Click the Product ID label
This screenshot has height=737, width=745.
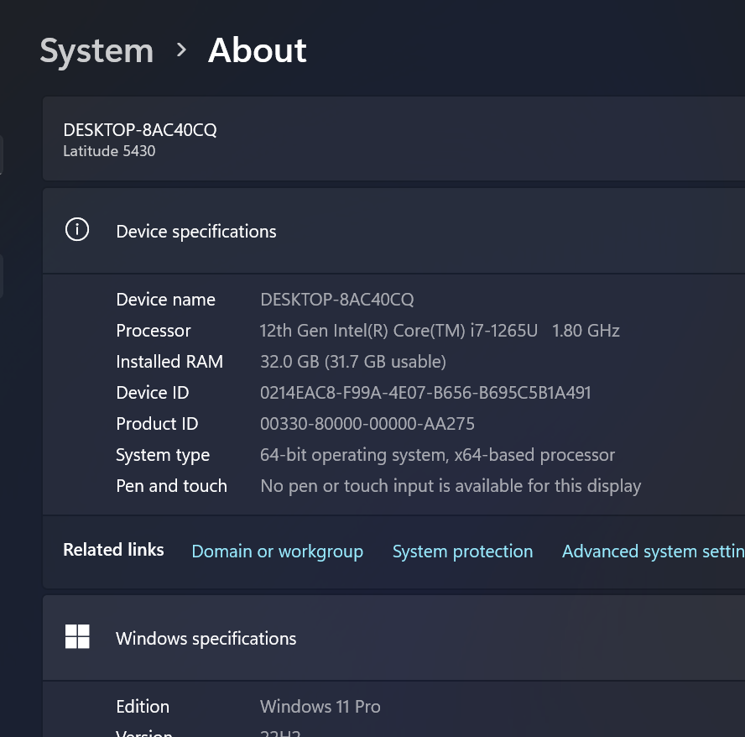157,424
